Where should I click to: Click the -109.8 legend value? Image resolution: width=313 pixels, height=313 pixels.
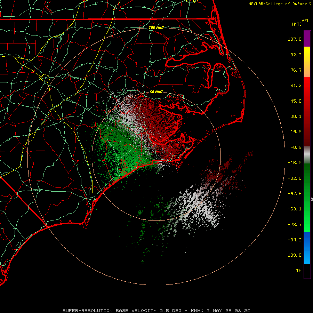click(293, 255)
